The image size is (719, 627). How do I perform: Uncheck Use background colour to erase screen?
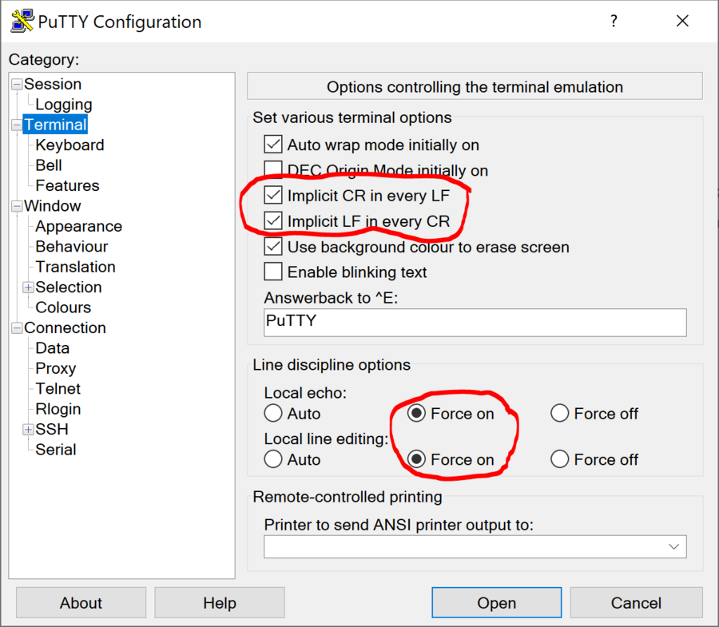click(272, 248)
